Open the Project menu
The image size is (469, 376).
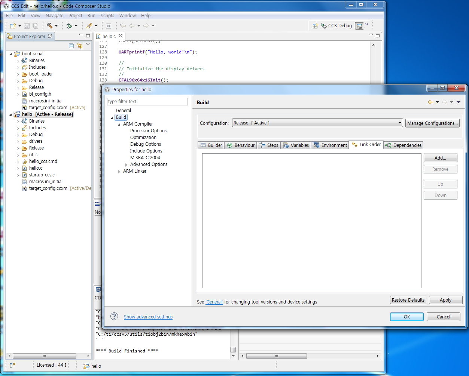point(75,15)
